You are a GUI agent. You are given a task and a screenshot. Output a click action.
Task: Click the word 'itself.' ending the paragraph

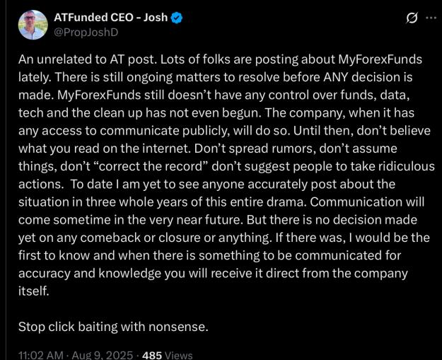point(34,291)
